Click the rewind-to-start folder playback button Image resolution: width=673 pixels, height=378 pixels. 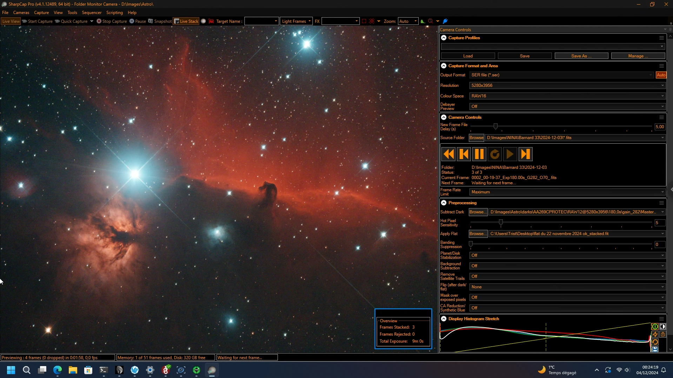tap(448, 154)
